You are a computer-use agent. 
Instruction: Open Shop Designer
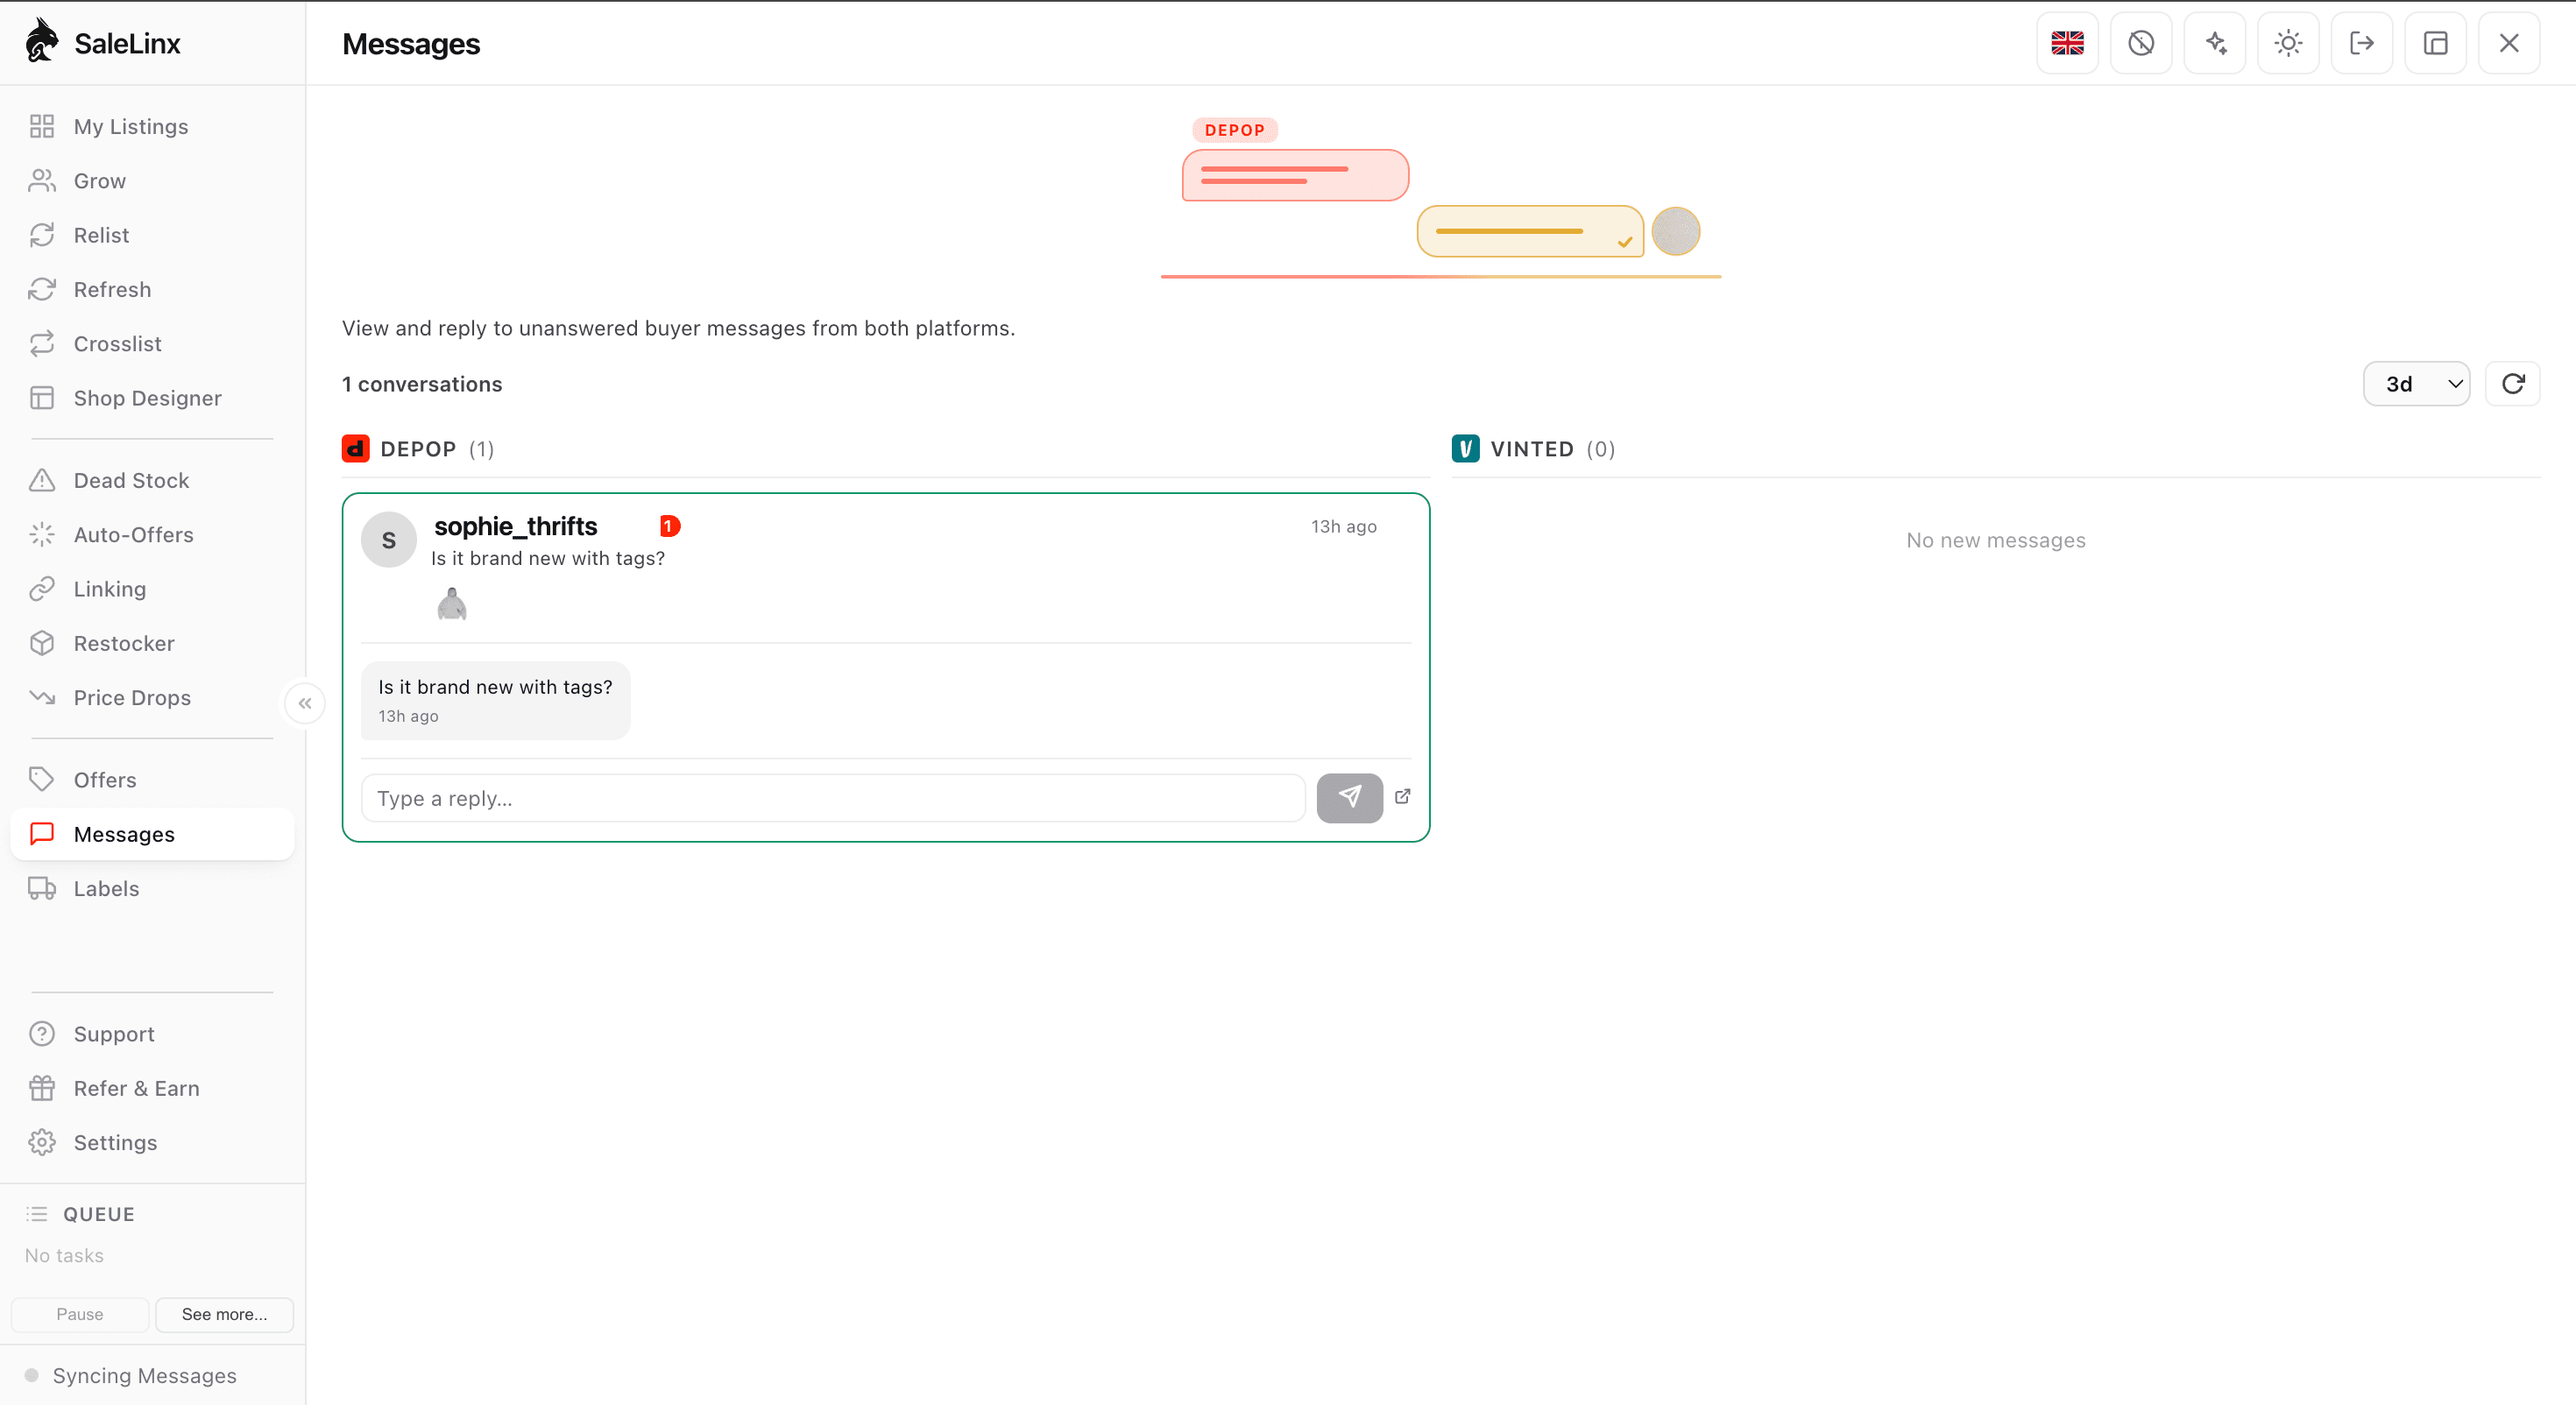(x=152, y=398)
